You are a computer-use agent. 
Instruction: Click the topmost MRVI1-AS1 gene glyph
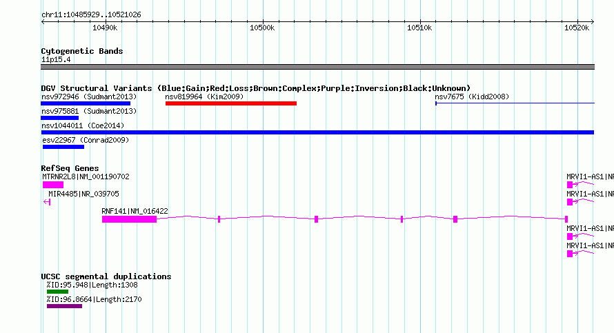tap(580, 185)
